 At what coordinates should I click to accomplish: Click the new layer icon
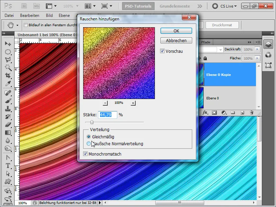242,113
